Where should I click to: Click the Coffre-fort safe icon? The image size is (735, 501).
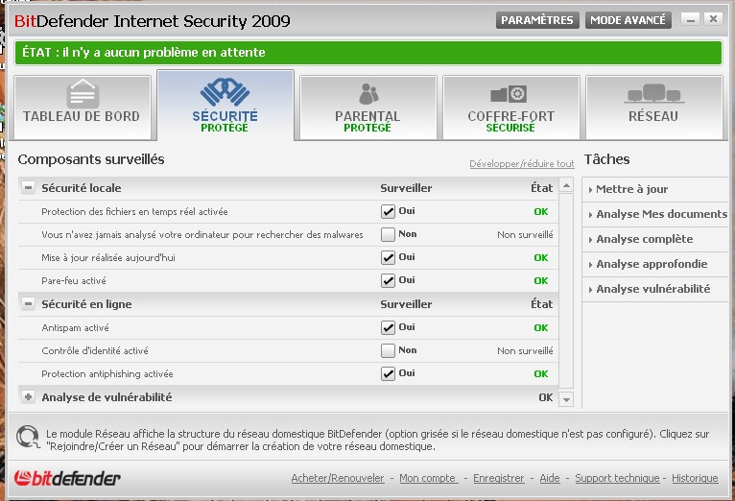click(x=510, y=94)
